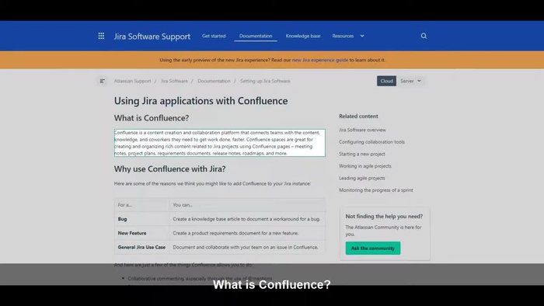
Task: Open Working in agile projects link
Action: (x=365, y=166)
